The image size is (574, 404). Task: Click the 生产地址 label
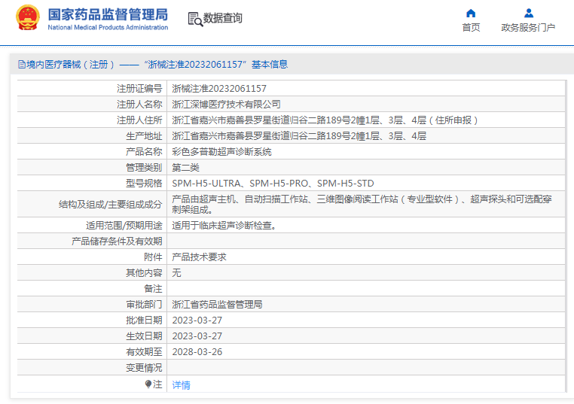pyautogui.click(x=144, y=136)
